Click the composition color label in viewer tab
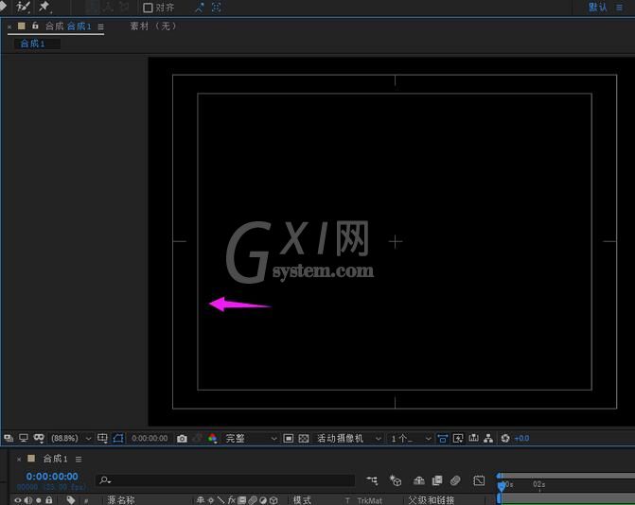 coord(22,26)
